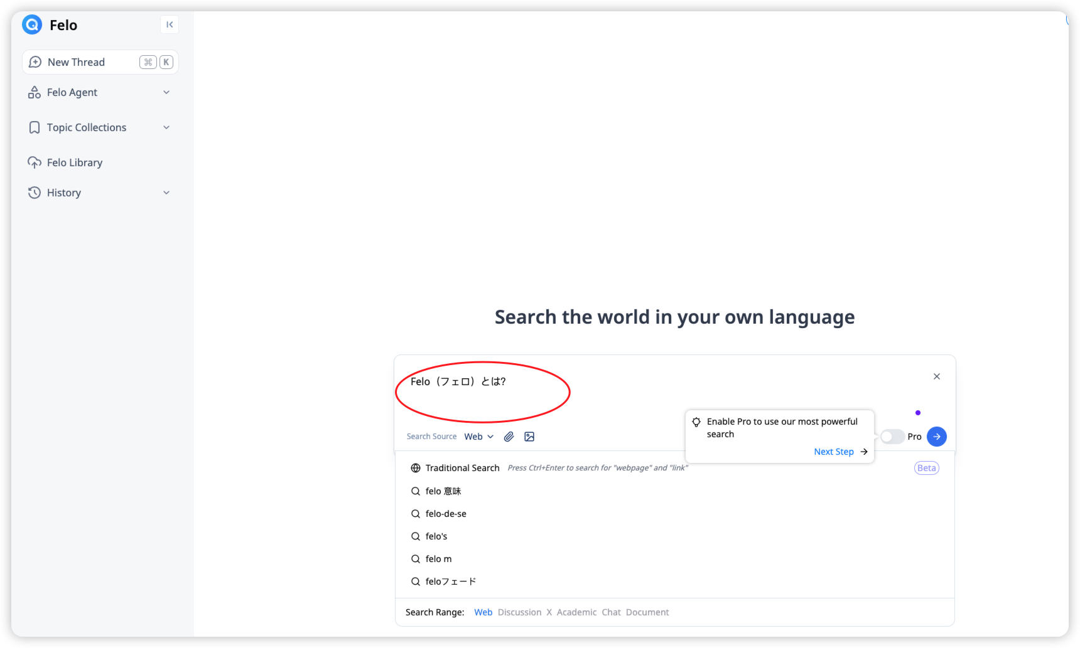Set search range to Web
The height and width of the screenshot is (648, 1080).
(483, 612)
